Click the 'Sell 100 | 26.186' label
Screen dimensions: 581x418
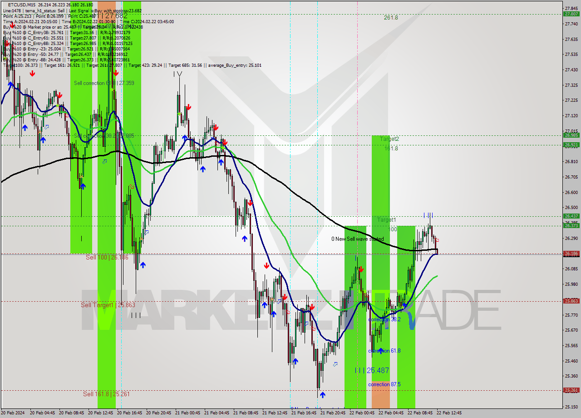pyautogui.click(x=107, y=257)
